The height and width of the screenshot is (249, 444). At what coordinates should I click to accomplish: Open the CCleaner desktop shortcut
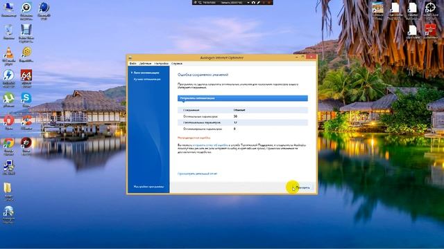[x=26, y=122]
